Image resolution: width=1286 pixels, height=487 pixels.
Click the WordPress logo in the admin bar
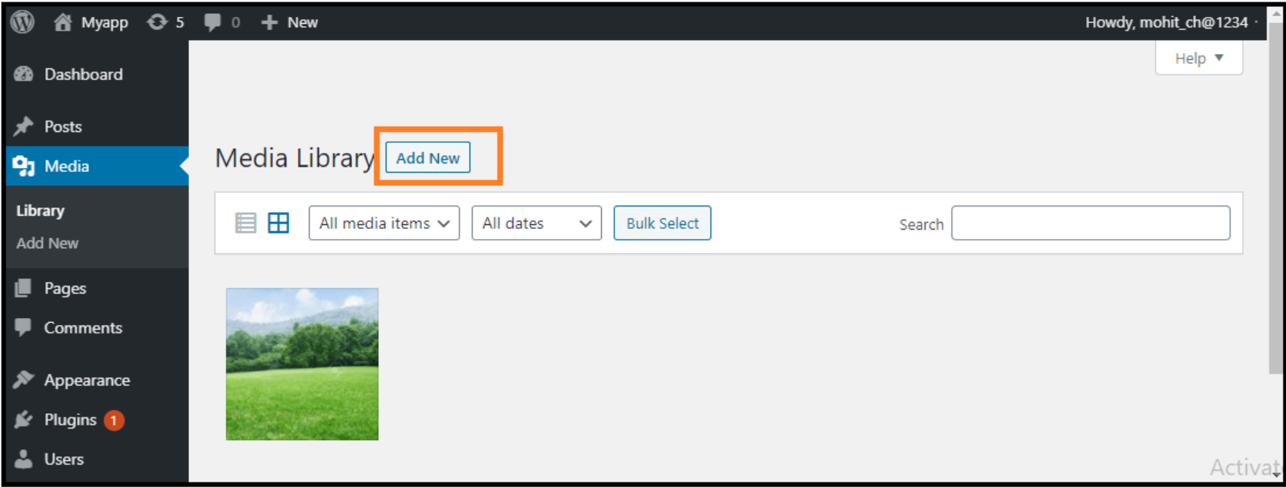(22, 22)
